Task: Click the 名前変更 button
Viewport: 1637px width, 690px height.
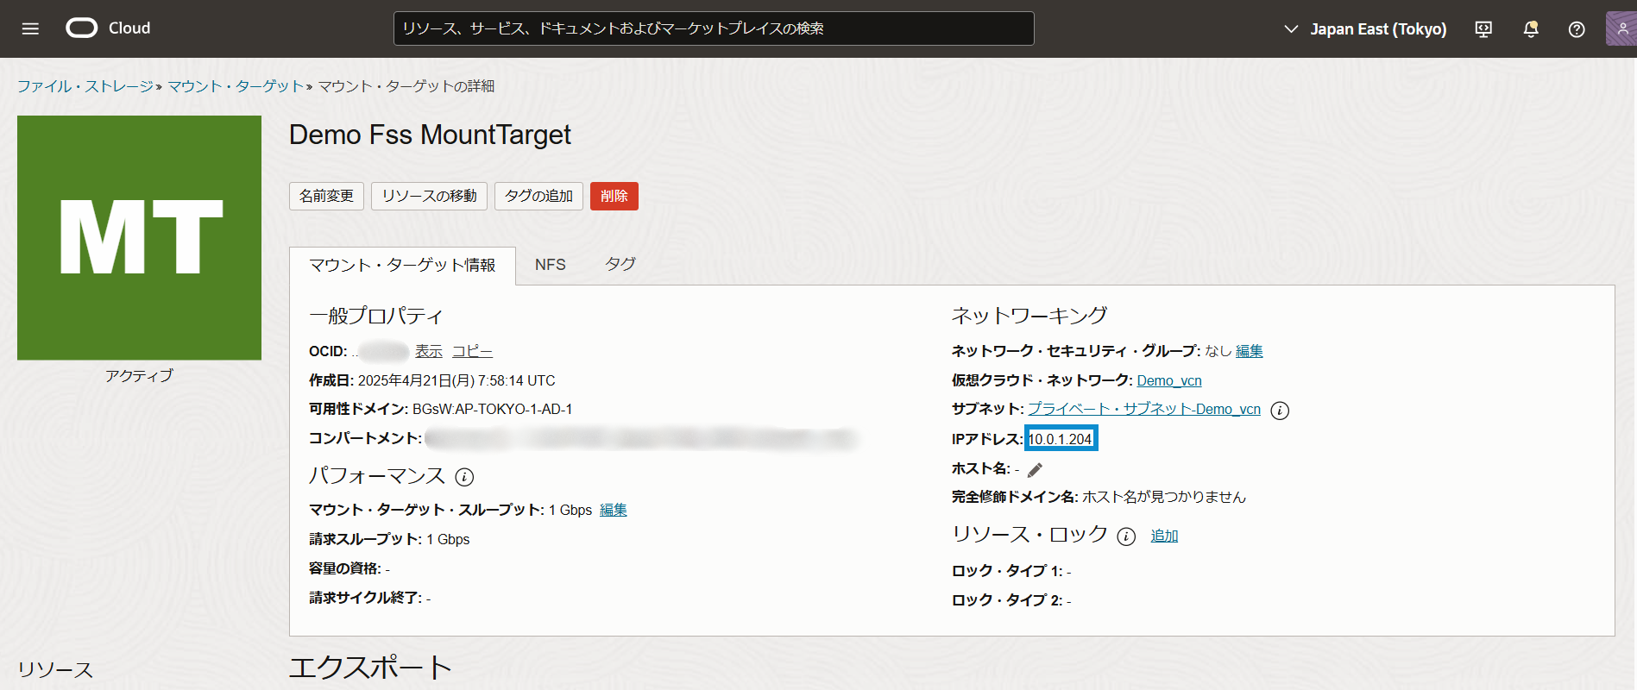Action: [326, 196]
